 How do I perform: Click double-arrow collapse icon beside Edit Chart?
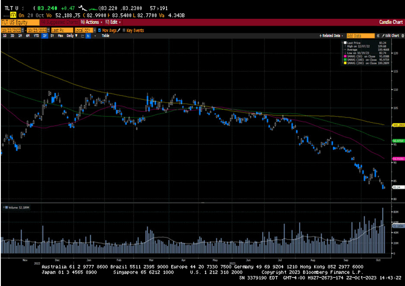coord(378,36)
